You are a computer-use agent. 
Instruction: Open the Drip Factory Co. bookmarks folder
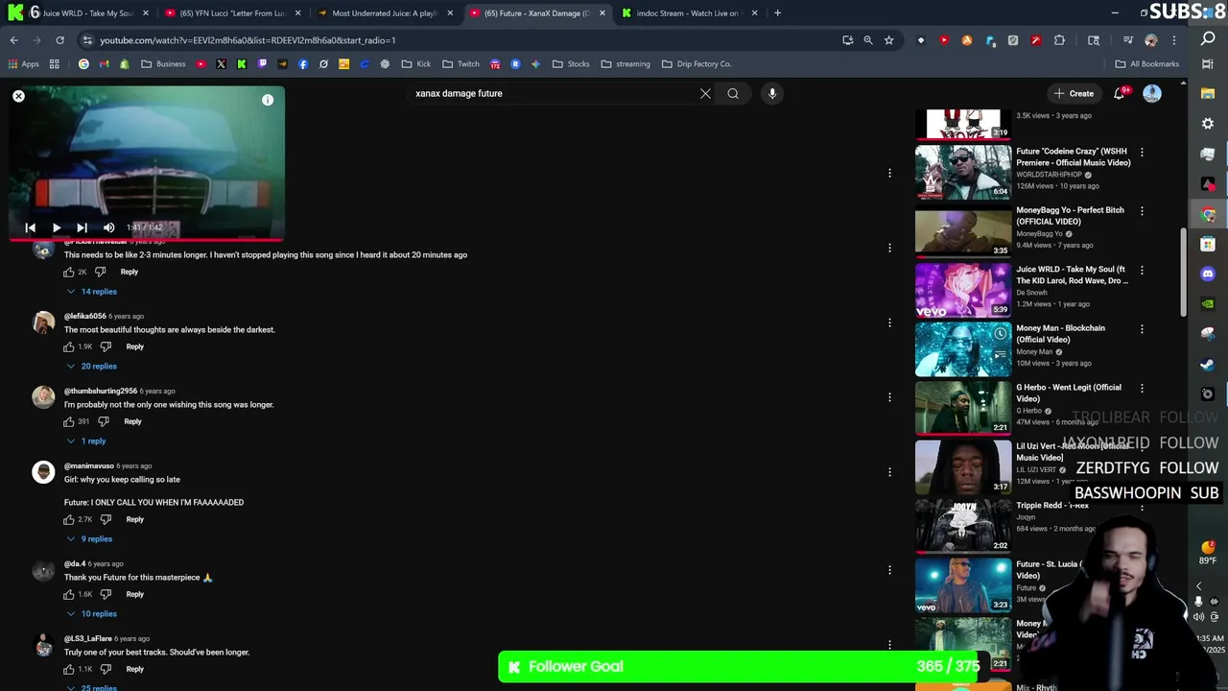[x=697, y=64]
